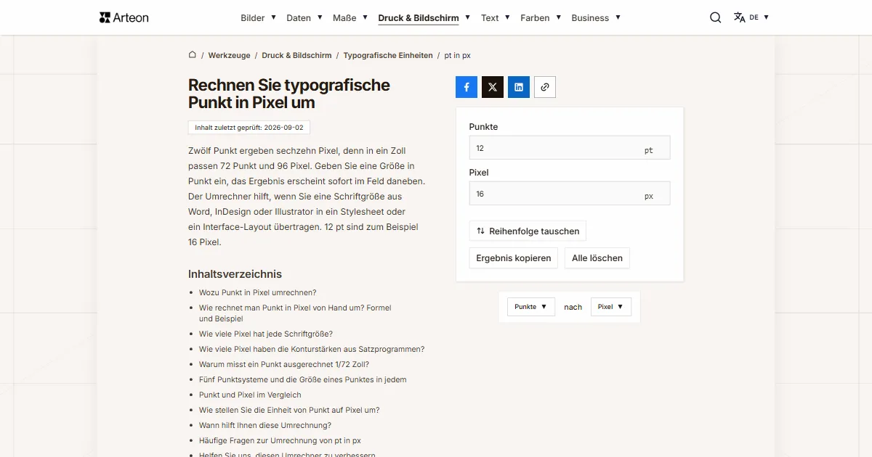Click Reihenfolge tauschen button
Viewport: 872px width, 457px height.
coord(528,231)
